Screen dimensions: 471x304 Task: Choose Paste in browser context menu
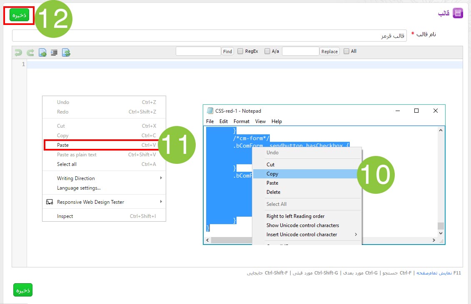[x=104, y=145]
